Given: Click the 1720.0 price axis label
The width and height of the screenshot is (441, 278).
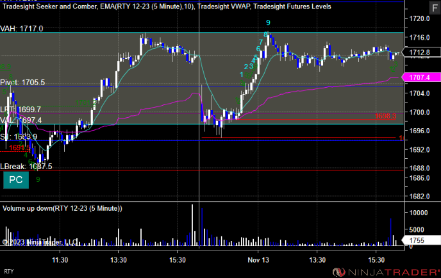Looking at the screenshot, I should coord(419,19).
